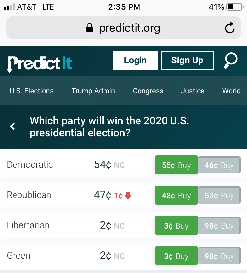This screenshot has height=273, width=247.
Task: Open the World category
Action: pos(232,91)
